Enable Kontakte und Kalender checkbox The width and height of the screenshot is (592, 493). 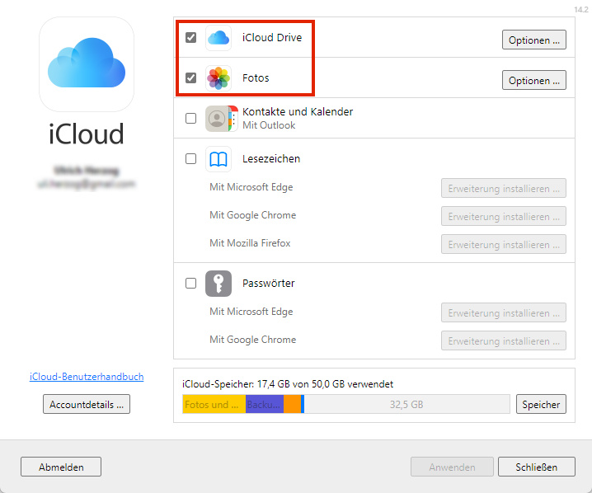190,119
